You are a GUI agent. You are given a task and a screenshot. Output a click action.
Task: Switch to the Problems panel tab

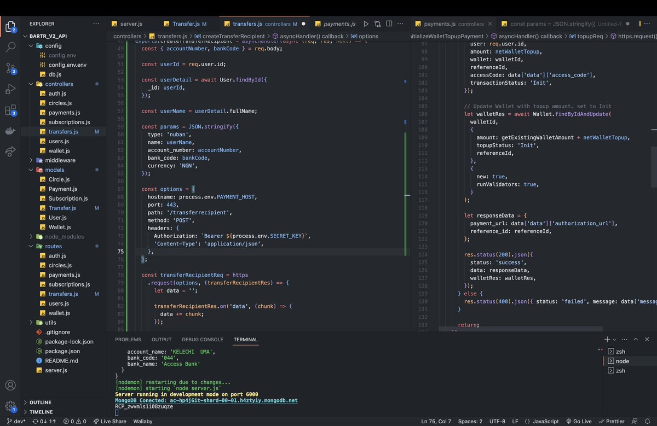[x=128, y=340]
